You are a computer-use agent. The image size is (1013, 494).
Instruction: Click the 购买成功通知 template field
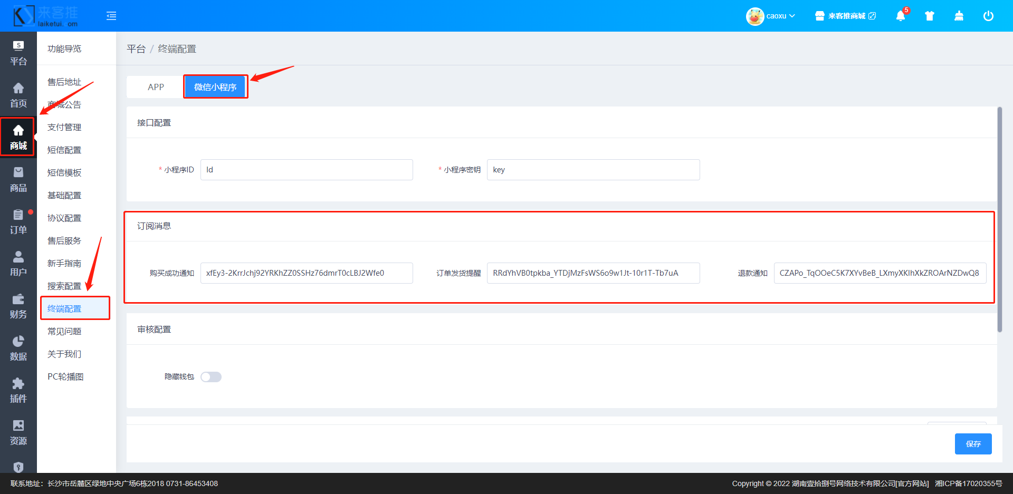click(307, 273)
